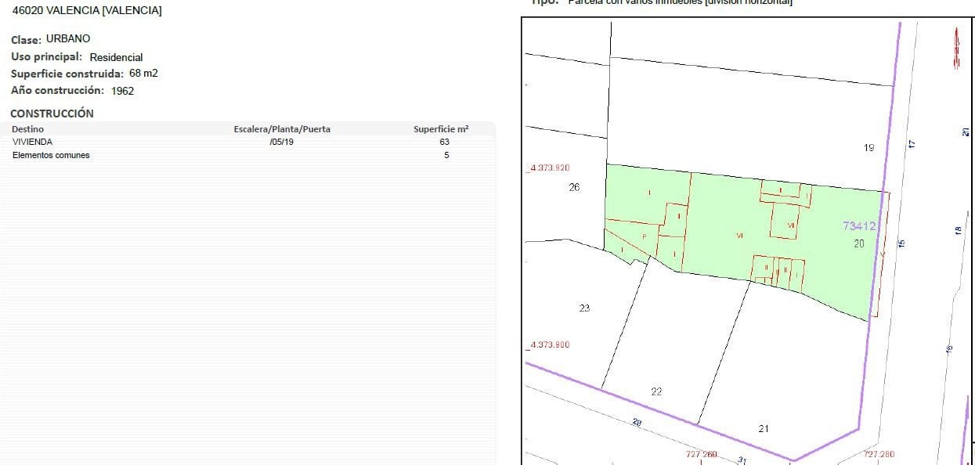975x465 pixels.
Task: Select parcel 23 on the cadastral map
Action: coord(584,308)
